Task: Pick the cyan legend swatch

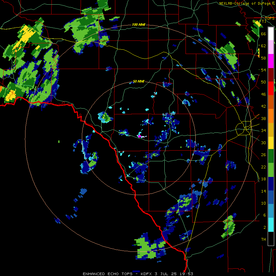Action: pyautogui.click(x=271, y=225)
